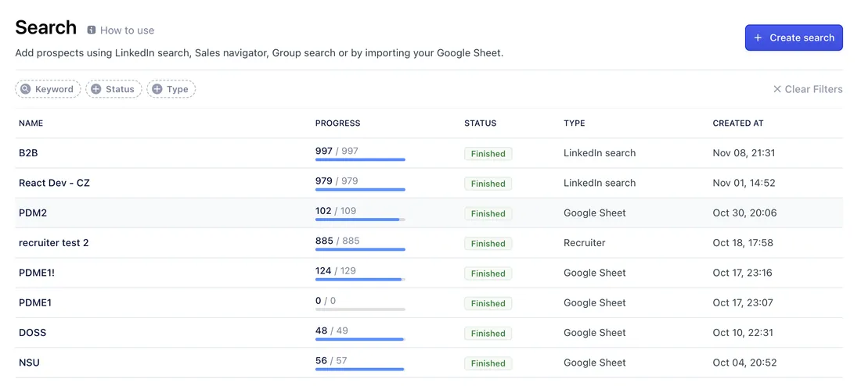Image resolution: width=861 pixels, height=386 pixels.
Task: Open the NSU search
Action: tap(29, 363)
